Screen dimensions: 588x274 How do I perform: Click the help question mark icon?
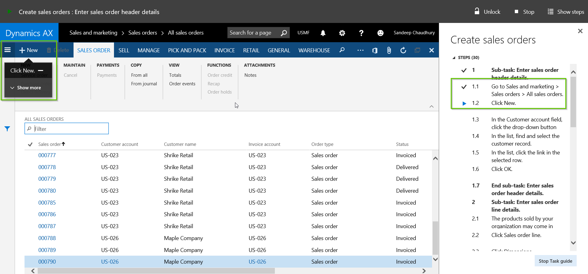pos(361,33)
